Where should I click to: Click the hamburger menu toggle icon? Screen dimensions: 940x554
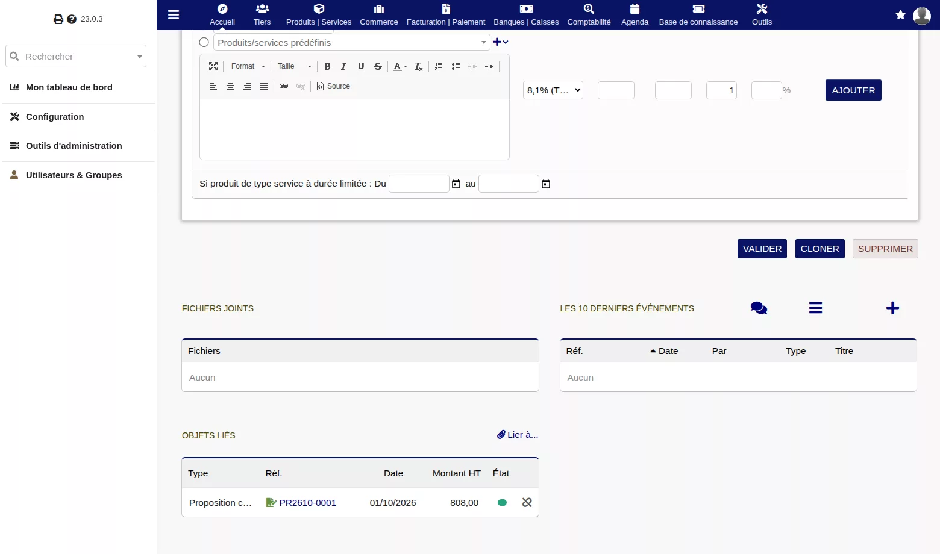click(174, 15)
